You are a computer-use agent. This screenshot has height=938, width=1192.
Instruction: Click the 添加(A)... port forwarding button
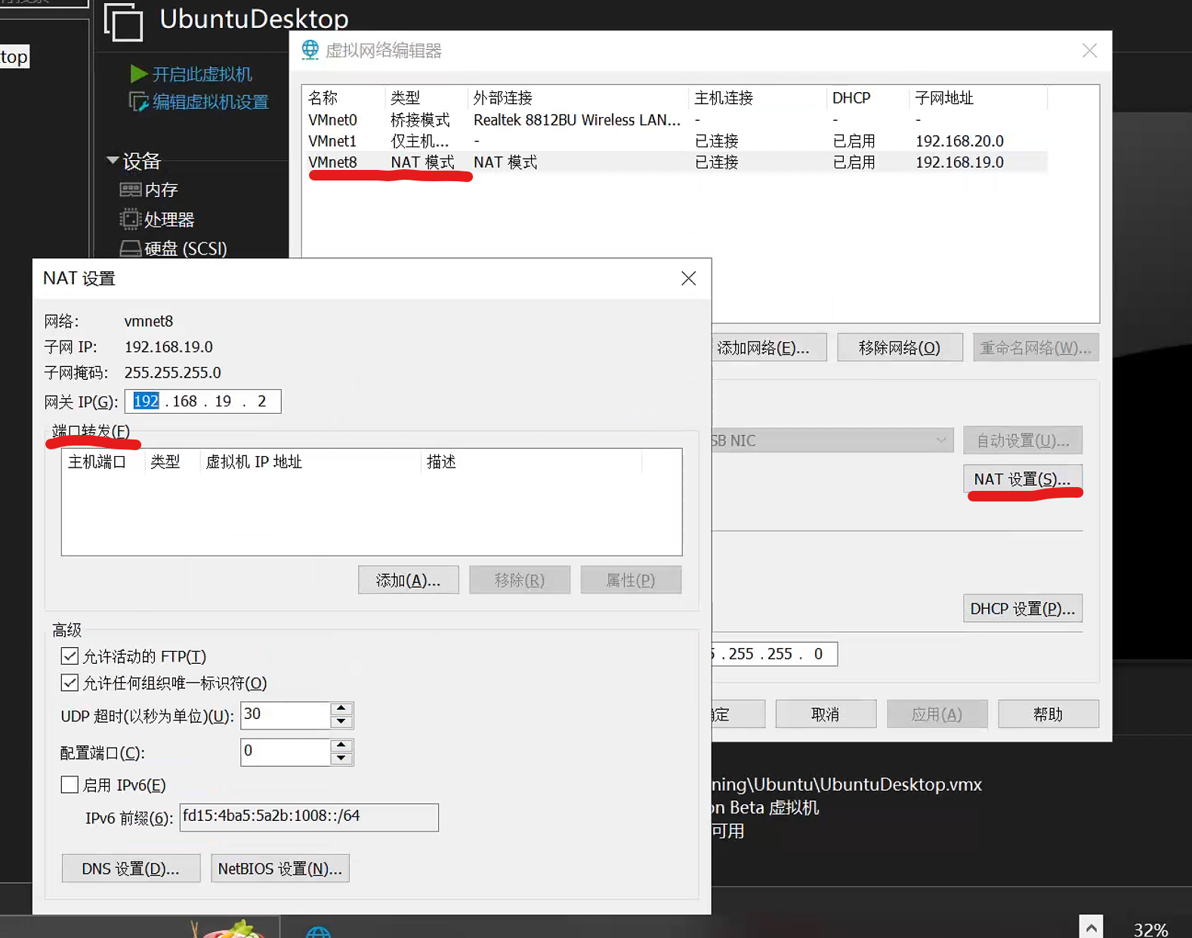pyautogui.click(x=408, y=580)
